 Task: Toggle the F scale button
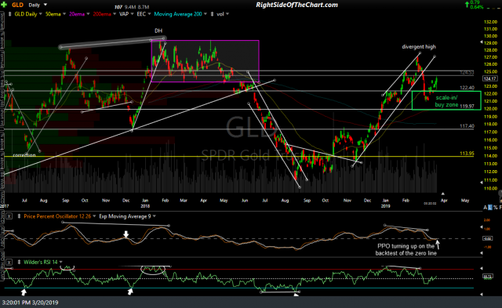pyautogui.click(x=500, y=208)
